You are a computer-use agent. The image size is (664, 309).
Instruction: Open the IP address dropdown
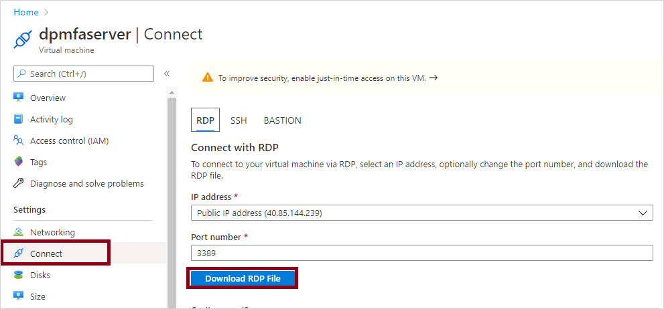(421, 213)
